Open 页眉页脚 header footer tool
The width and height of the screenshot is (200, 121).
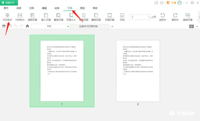click(110, 17)
